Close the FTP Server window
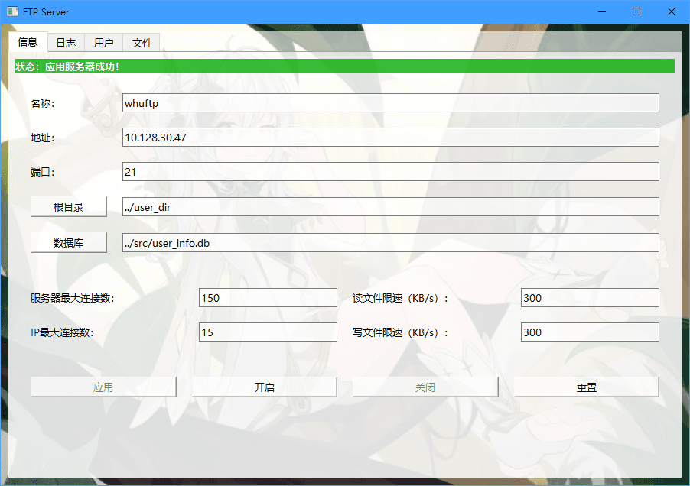690x486 pixels. [x=672, y=11]
